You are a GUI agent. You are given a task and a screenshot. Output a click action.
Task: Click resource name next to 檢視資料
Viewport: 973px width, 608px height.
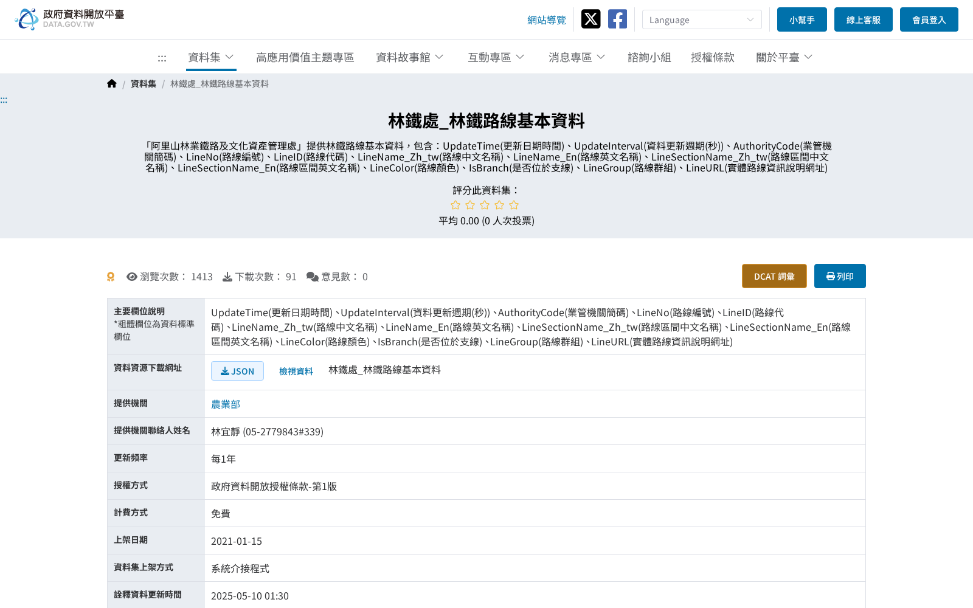pyautogui.click(x=385, y=370)
